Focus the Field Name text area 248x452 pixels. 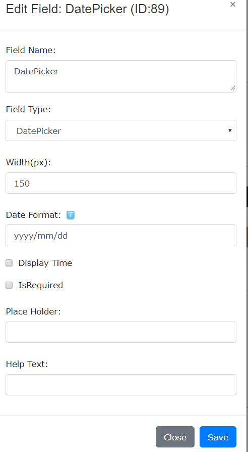[121, 76]
